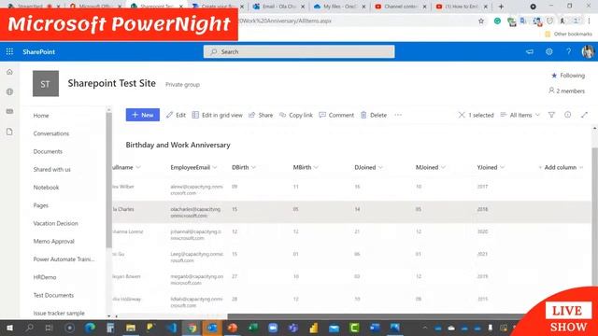Switch to the My files OneDrive browser tab
The height and width of the screenshot is (336, 598).
(339, 7)
